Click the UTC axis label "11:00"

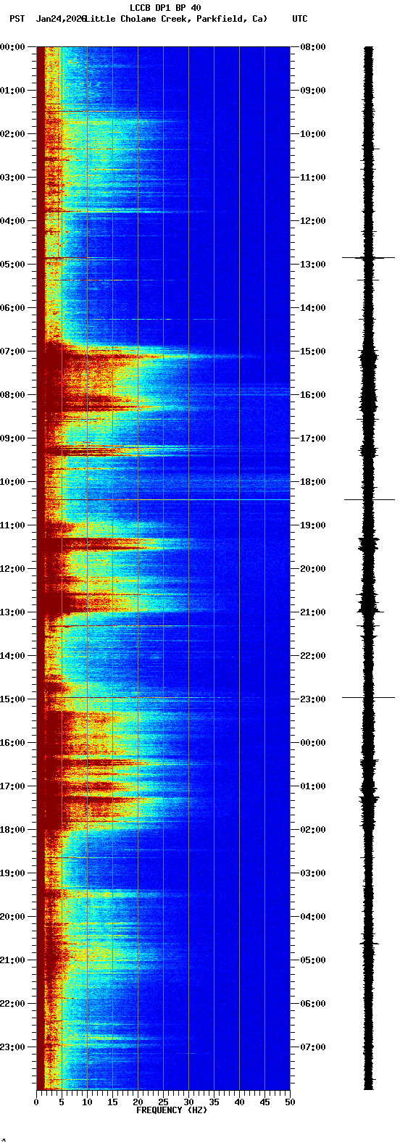[313, 178]
